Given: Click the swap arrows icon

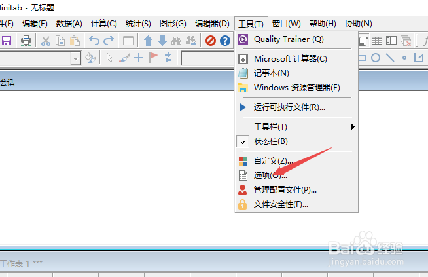Looking at the screenshot, I should [x=168, y=58].
